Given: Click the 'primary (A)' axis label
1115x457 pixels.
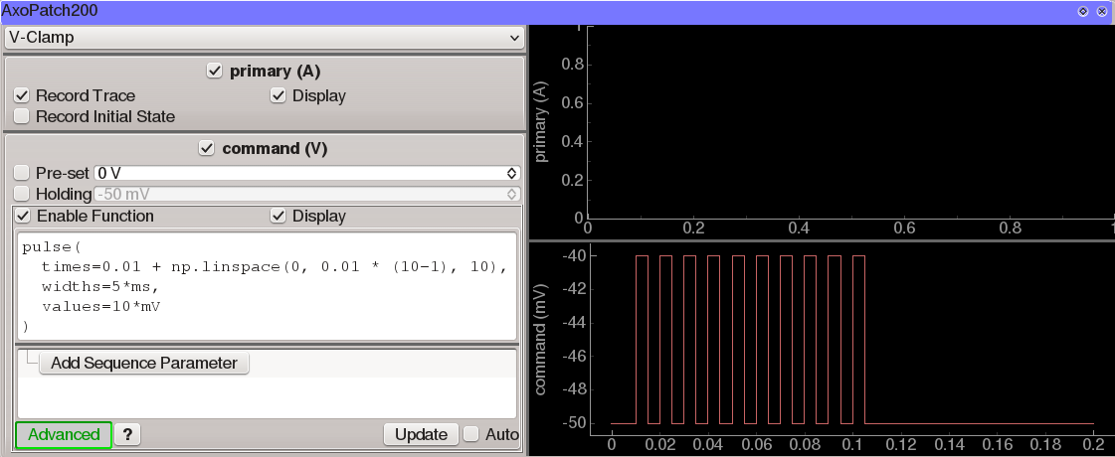Looking at the screenshot, I should click(x=541, y=121).
